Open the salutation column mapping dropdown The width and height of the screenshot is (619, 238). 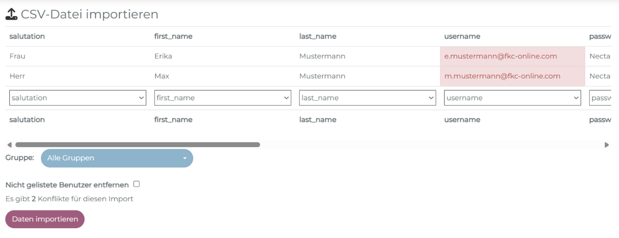point(78,98)
